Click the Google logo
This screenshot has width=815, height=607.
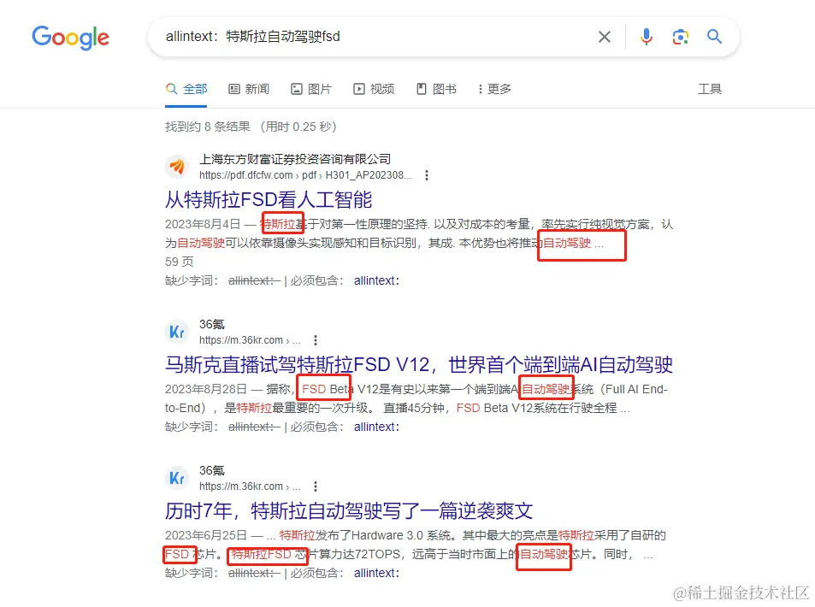click(x=71, y=38)
